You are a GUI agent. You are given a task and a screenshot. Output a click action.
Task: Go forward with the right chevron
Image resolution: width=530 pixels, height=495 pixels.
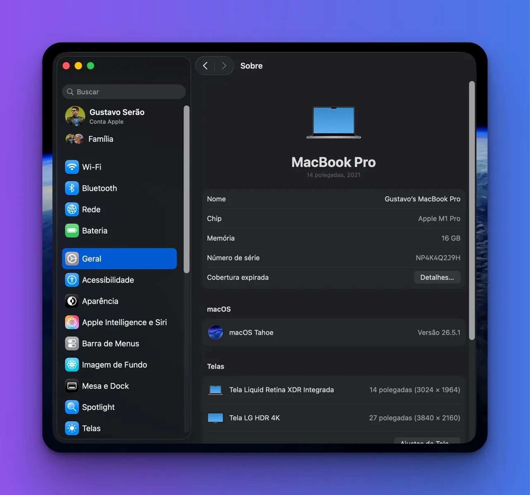[x=224, y=66]
